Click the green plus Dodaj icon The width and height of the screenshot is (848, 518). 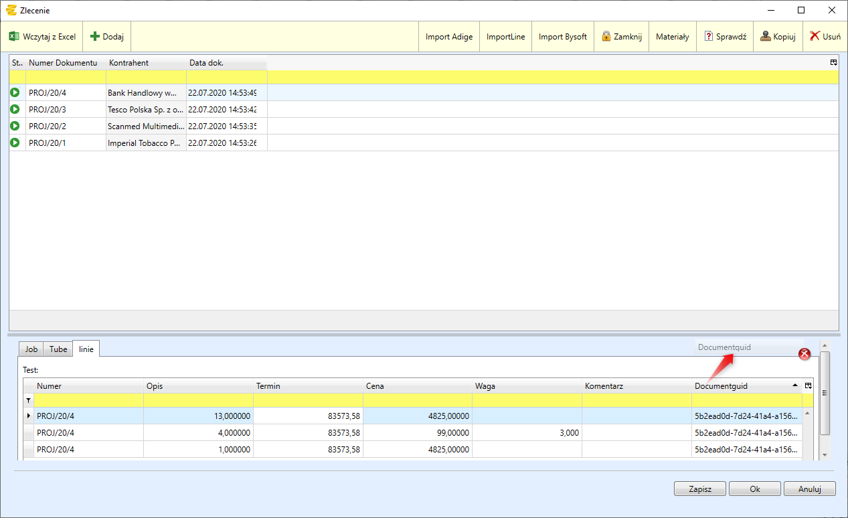pyautogui.click(x=95, y=36)
